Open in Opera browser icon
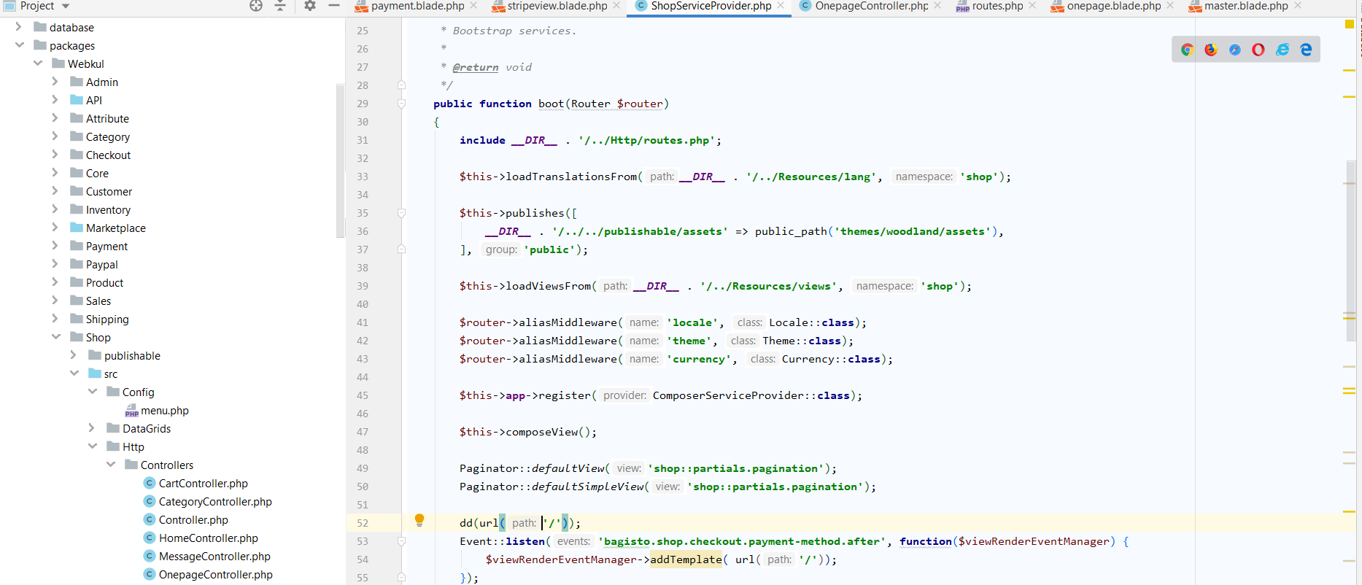Screen dimensions: 1362x585 pyautogui.click(x=1258, y=50)
